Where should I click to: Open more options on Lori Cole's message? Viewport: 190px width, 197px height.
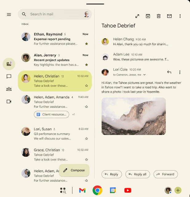point(180,72)
